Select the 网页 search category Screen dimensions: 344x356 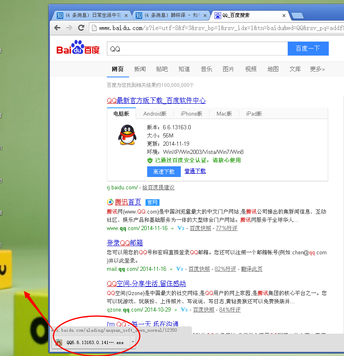click(x=118, y=69)
